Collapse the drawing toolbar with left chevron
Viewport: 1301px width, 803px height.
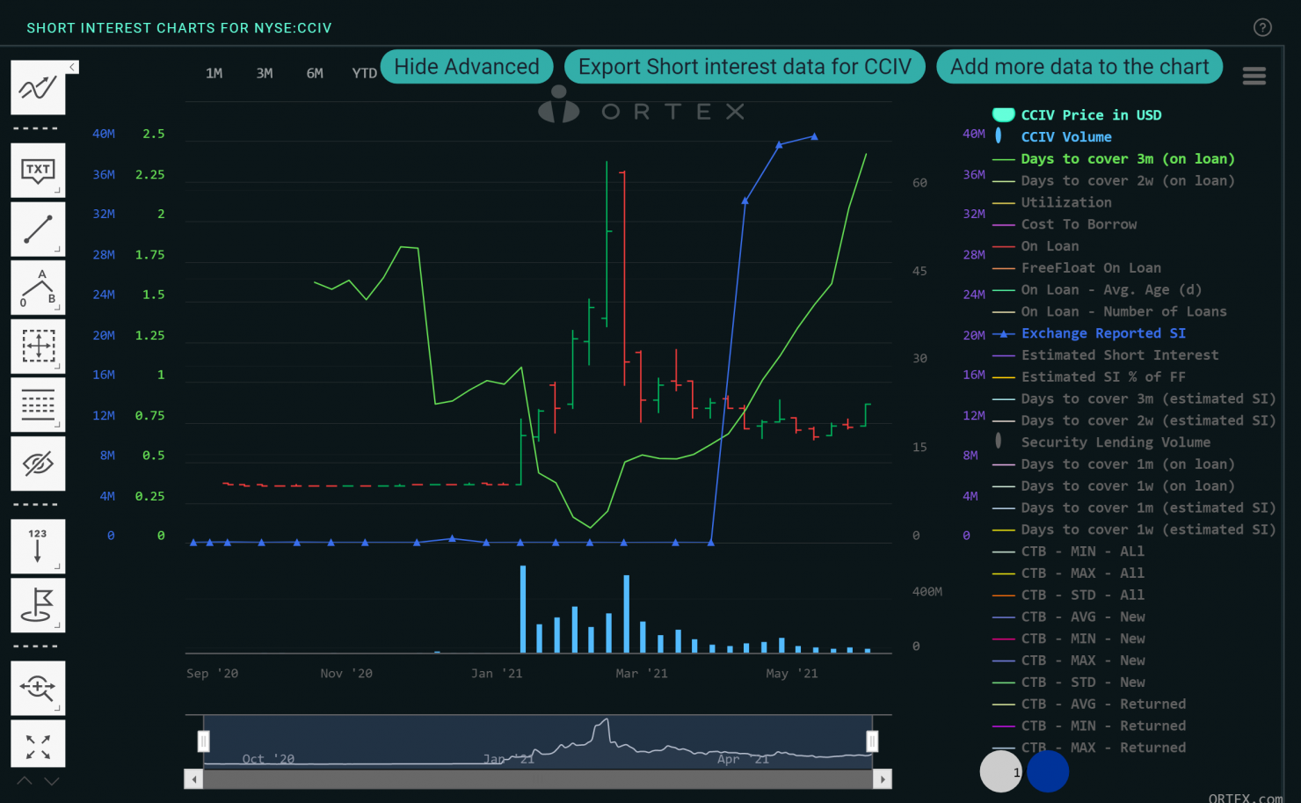tap(72, 67)
